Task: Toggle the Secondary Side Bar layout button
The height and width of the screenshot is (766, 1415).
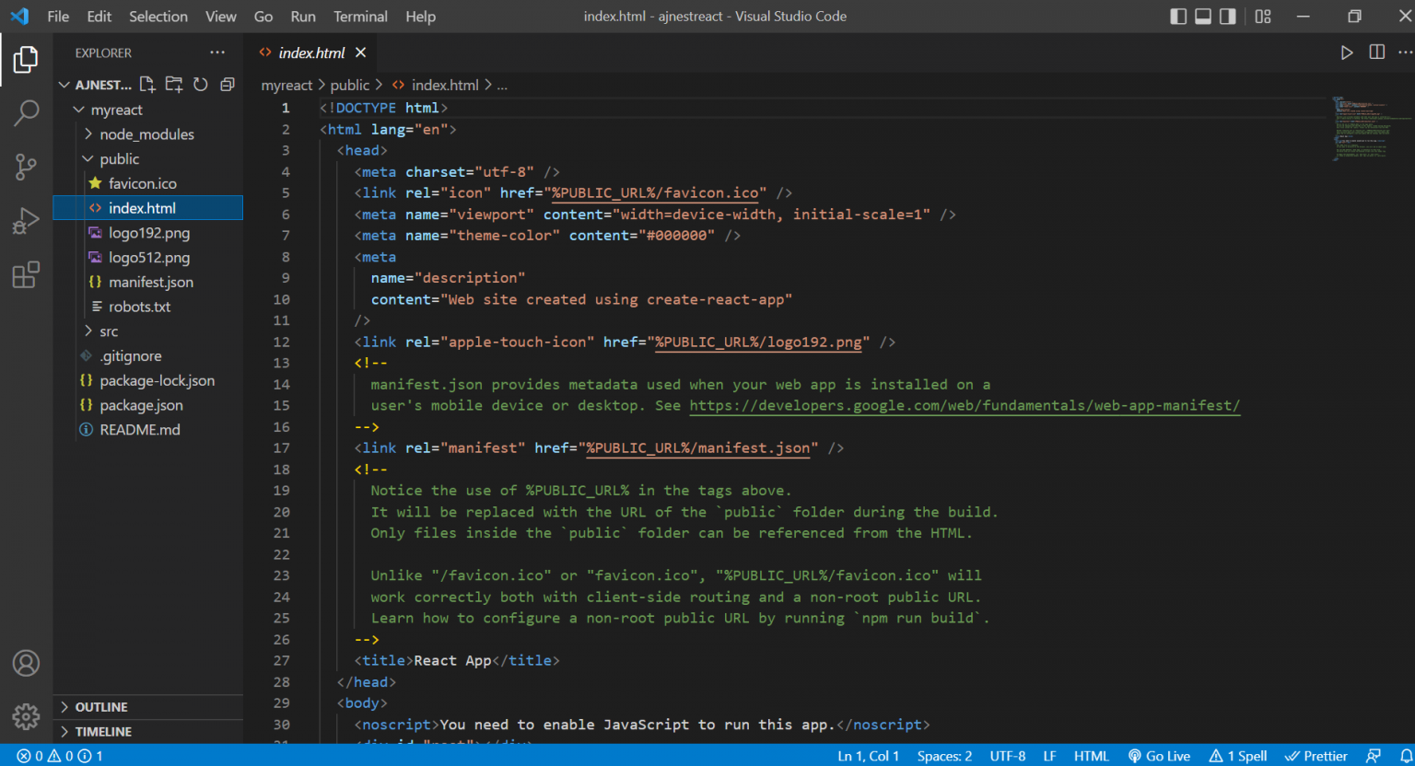Action: [1228, 17]
